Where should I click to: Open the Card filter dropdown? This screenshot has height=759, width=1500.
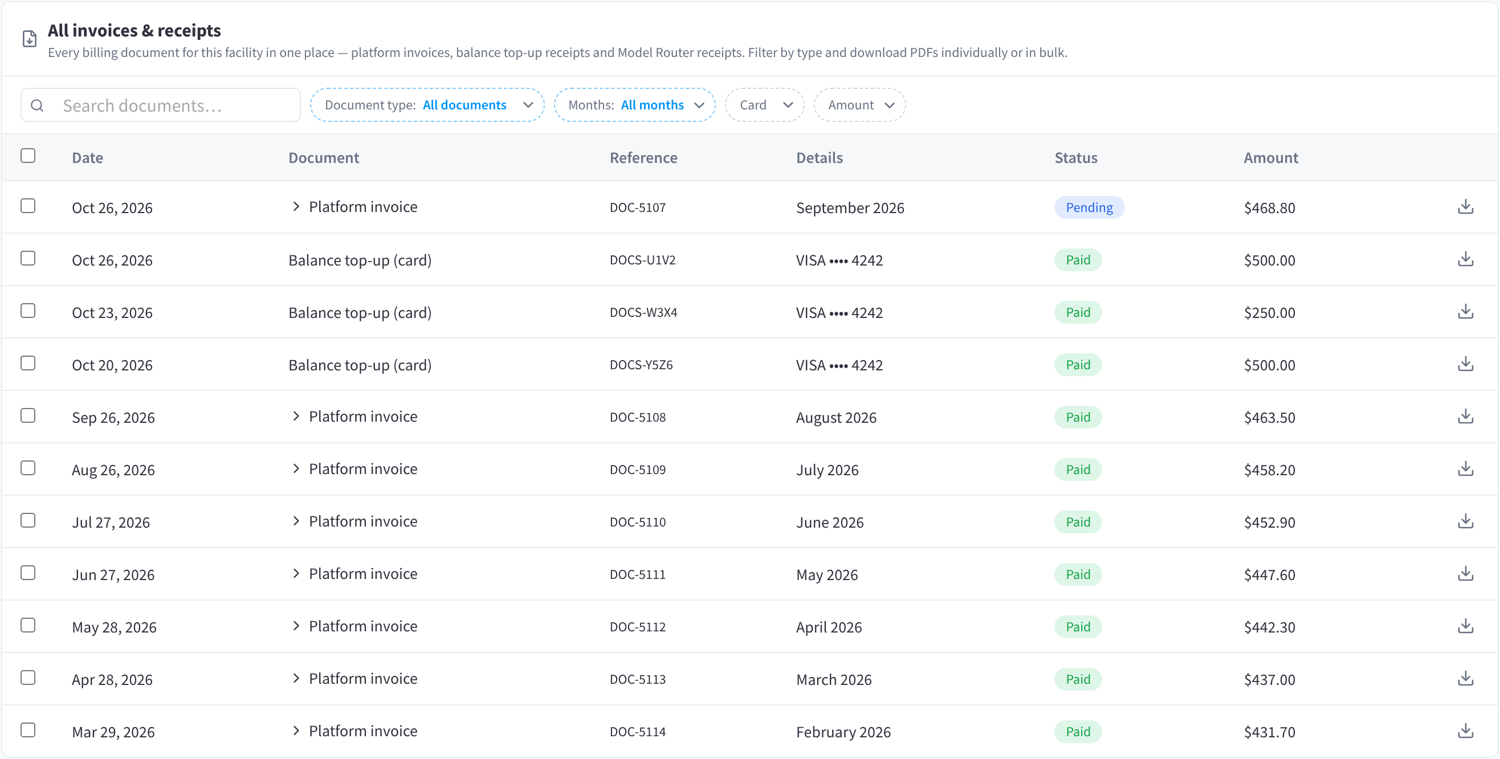(x=765, y=105)
